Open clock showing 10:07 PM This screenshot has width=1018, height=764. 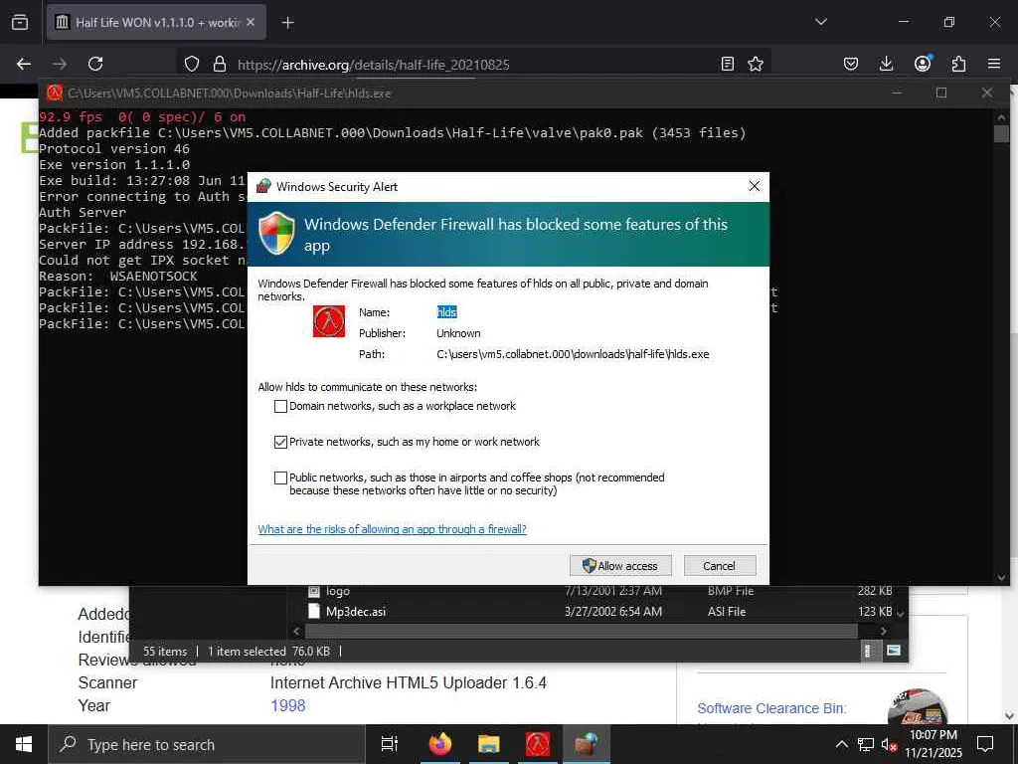pyautogui.click(x=933, y=744)
